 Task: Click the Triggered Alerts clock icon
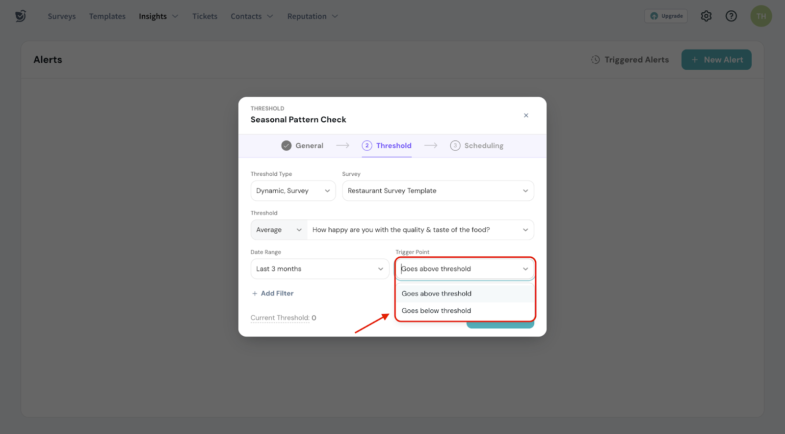595,60
